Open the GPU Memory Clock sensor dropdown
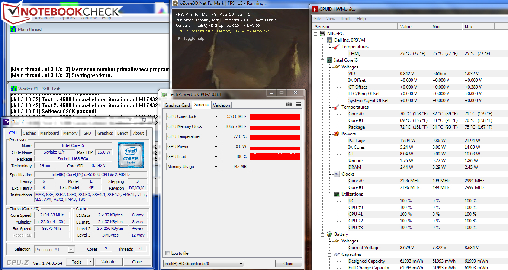 216,126
